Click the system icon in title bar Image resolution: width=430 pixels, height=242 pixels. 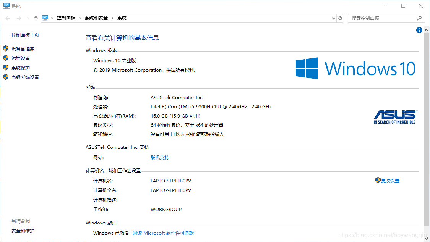click(6, 6)
